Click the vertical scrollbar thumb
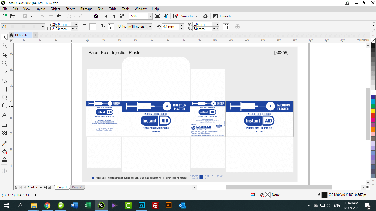This screenshot has width=376, height=211. coord(368,114)
